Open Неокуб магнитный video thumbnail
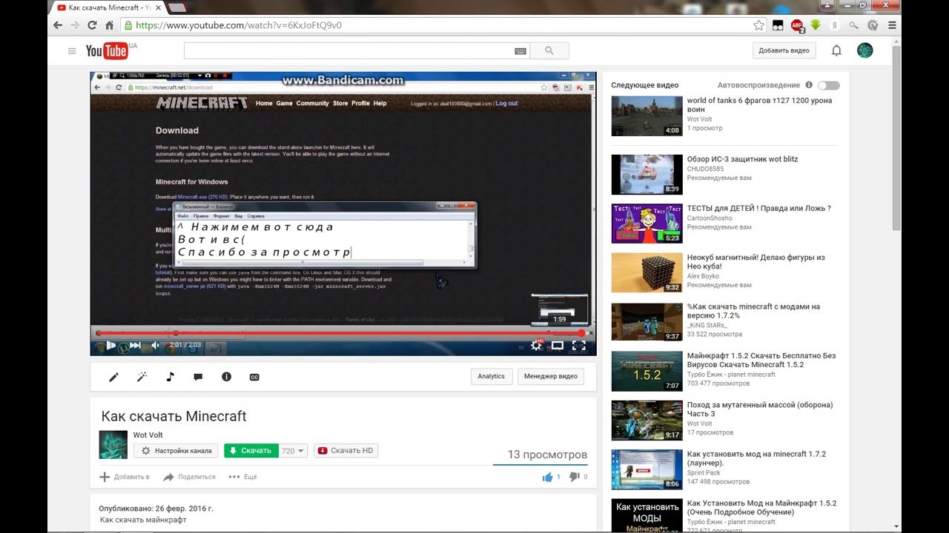Viewport: 949px width, 533px height. click(x=647, y=272)
